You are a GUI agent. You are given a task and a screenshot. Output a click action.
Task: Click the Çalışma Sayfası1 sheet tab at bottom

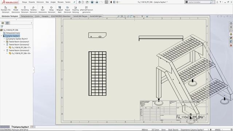[x=20, y=127]
